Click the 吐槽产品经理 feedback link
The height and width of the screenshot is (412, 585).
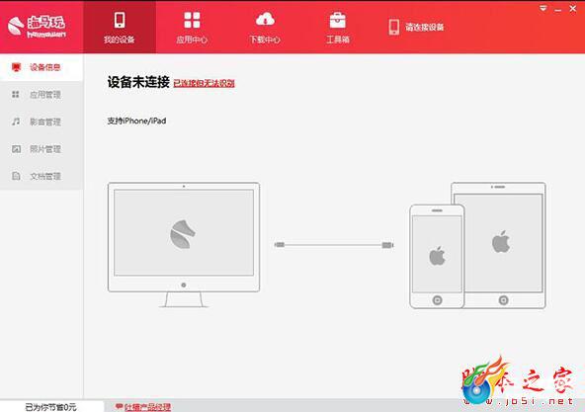[x=147, y=407]
